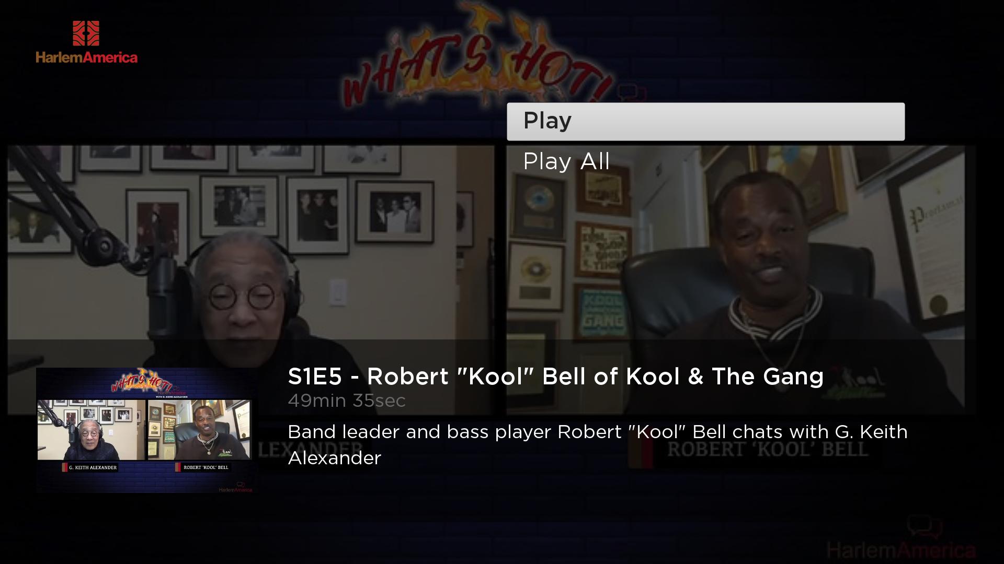Click the HarlemAmerica red square logo icon

pyautogui.click(x=86, y=33)
